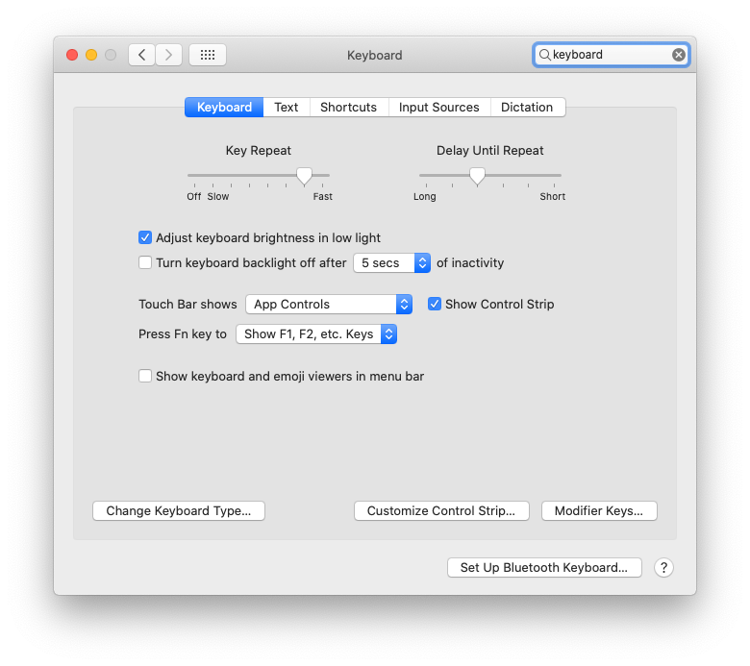Disable Adjust keyboard brightness in low light
750x666 pixels.
pyautogui.click(x=145, y=237)
